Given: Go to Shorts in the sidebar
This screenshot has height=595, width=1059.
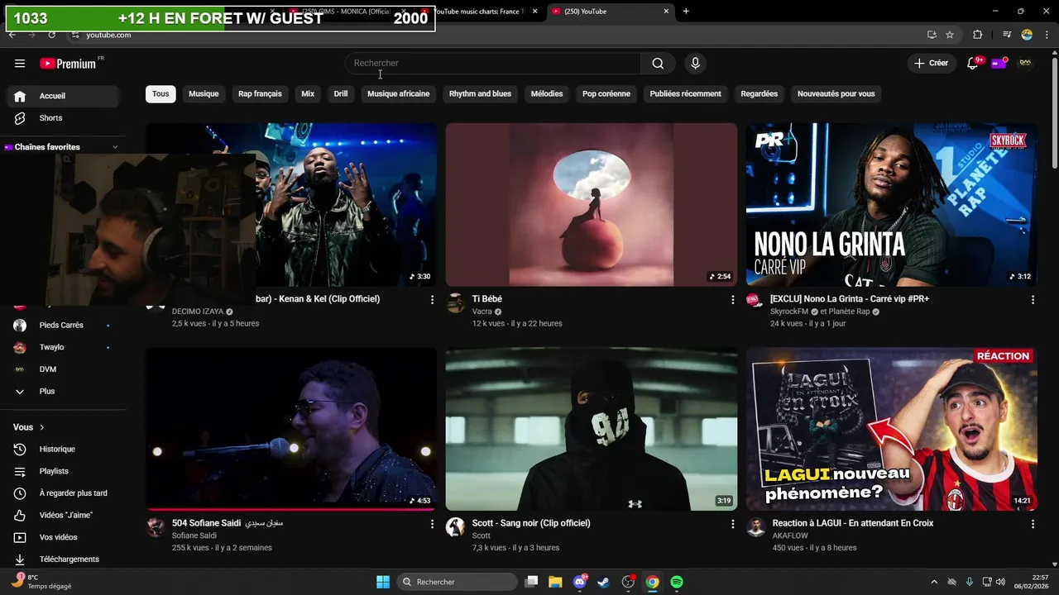Looking at the screenshot, I should click(63, 118).
